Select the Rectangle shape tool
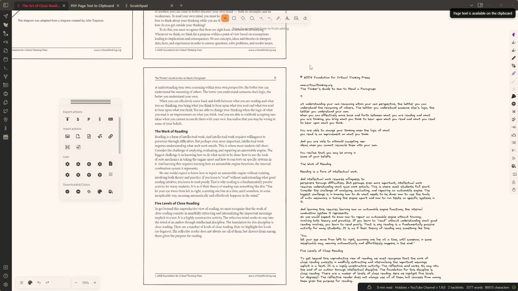This screenshot has width=518, height=291. [x=234, y=18]
